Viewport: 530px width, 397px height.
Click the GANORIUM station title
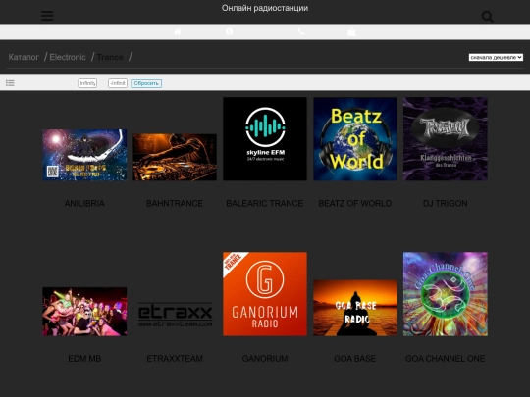265,359
